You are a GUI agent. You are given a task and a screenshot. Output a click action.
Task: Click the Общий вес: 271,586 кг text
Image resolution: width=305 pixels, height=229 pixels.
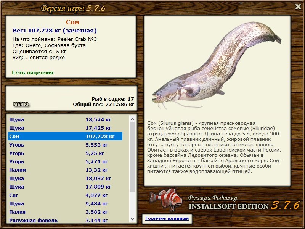tap(103, 104)
